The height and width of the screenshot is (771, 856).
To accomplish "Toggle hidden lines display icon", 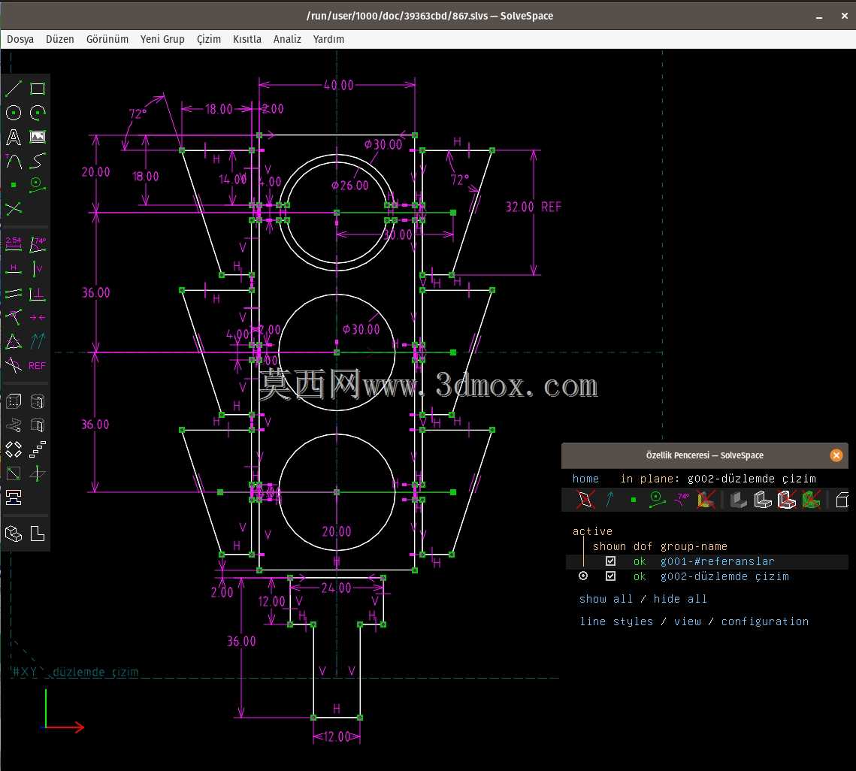I will tap(842, 500).
